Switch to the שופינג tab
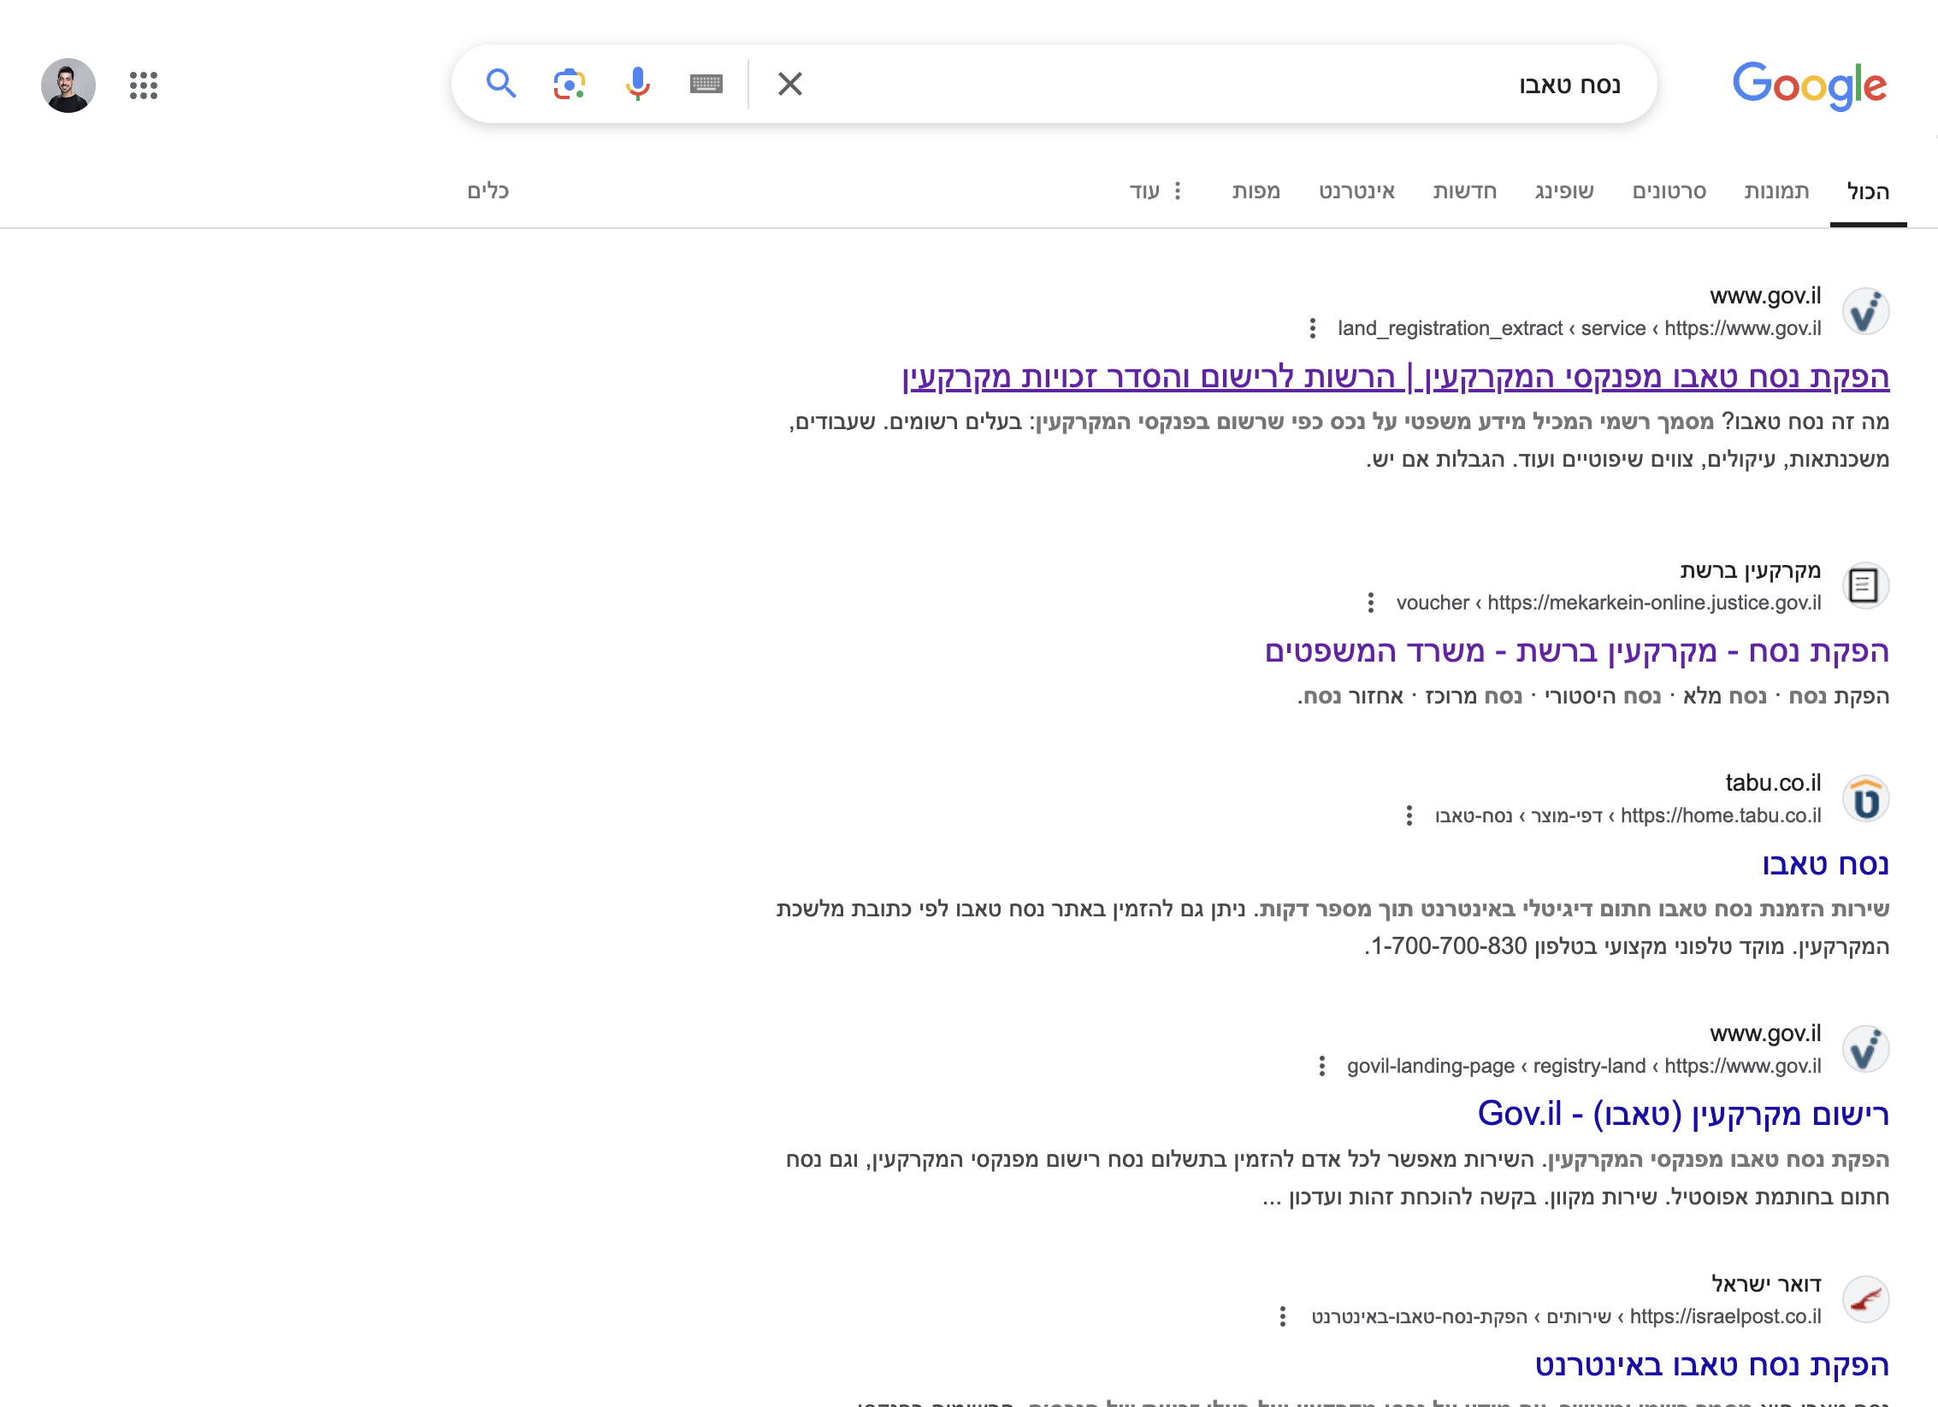This screenshot has width=1938, height=1407. point(1564,191)
